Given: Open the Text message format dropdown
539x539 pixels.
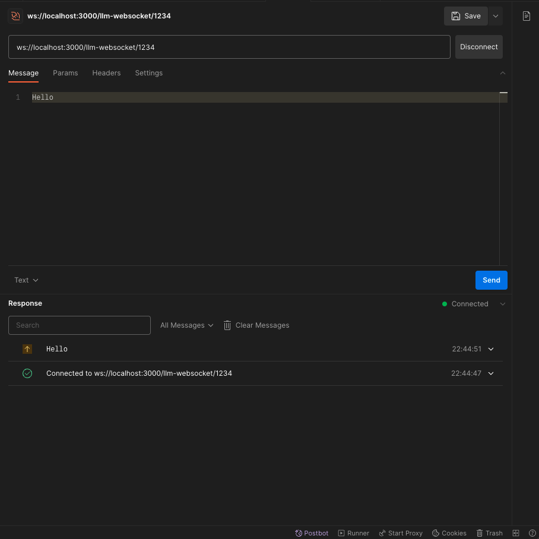Looking at the screenshot, I should click(x=26, y=280).
